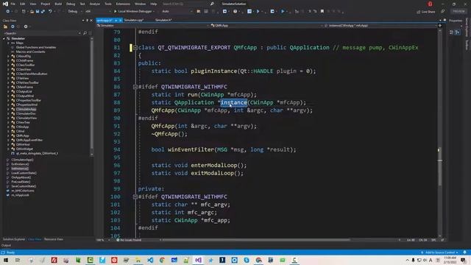Screen dimensions: 471x265
Task: Collapse the Simulator root node in Class View
Action: 4,38
